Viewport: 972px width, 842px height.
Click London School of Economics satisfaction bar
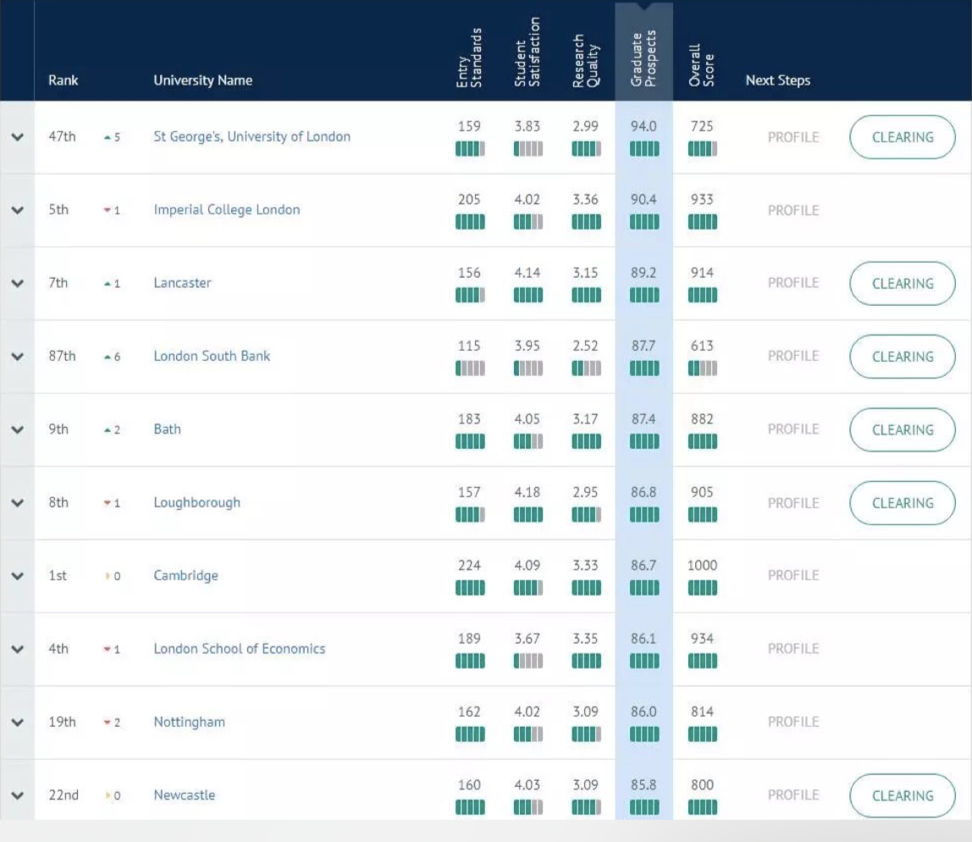click(528, 662)
